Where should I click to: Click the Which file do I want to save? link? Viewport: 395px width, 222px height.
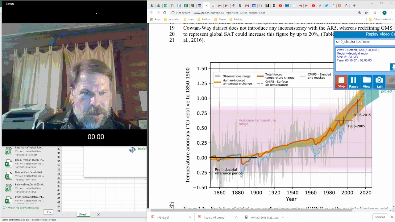coord(23,208)
